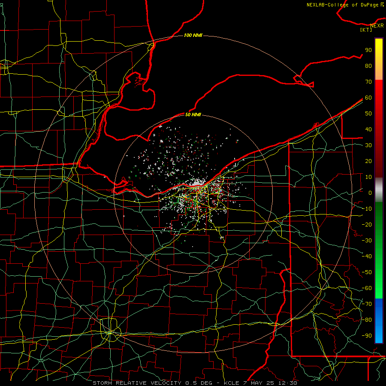Click the positive "70" scale value
Viewport: 386px width, 386px height.
click(368, 82)
